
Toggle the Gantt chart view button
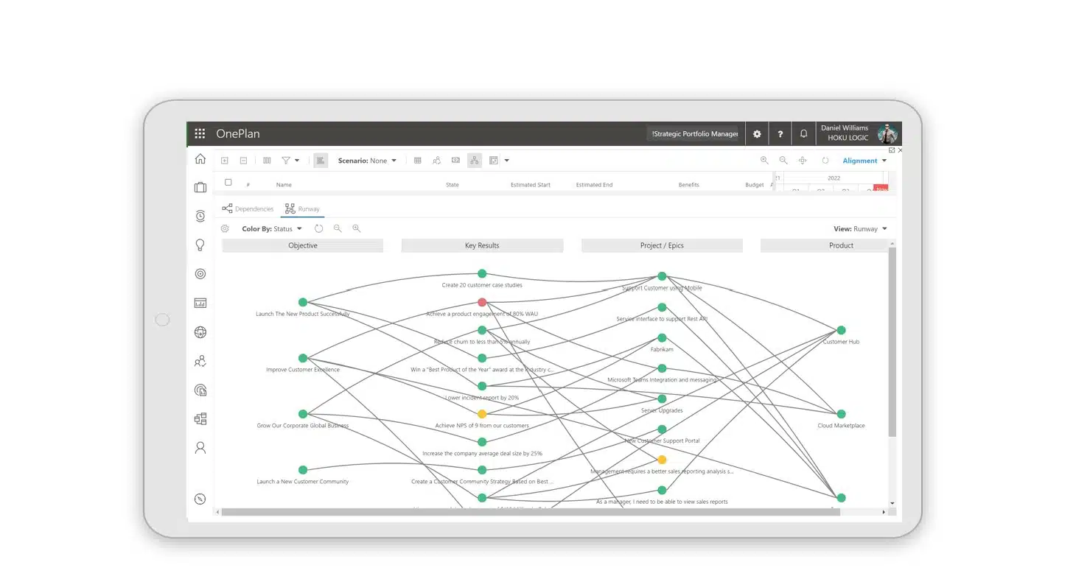pyautogui.click(x=321, y=161)
